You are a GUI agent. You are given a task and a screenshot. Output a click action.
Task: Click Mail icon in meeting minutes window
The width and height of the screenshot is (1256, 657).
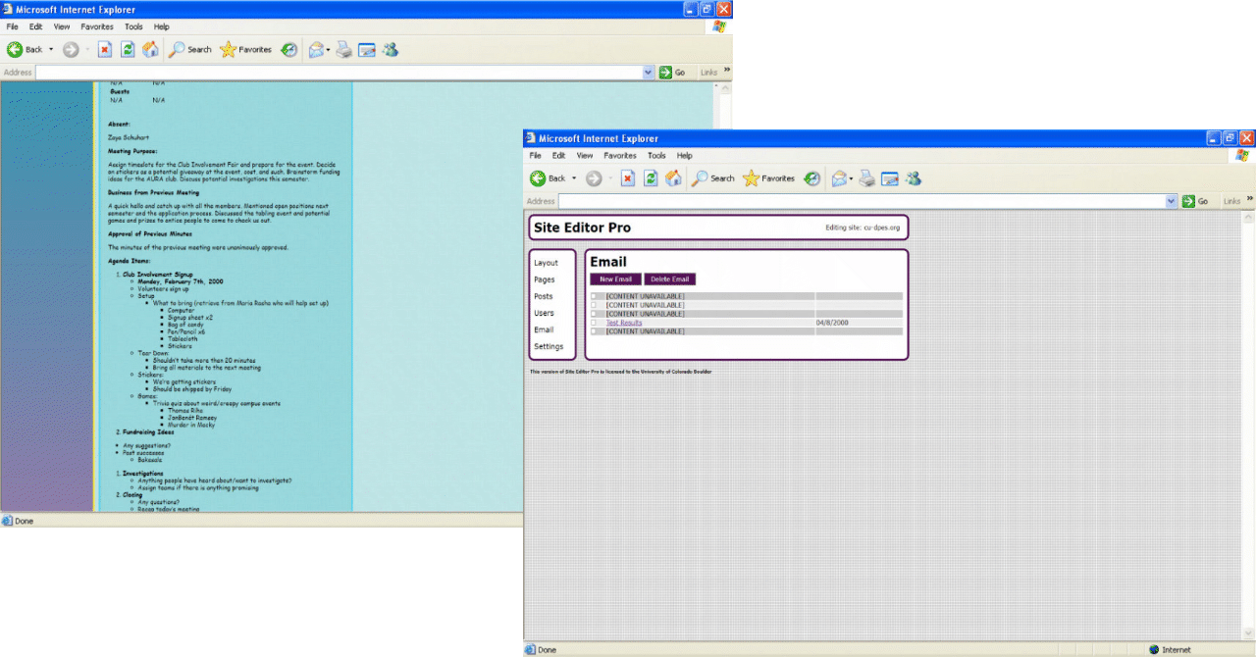[315, 49]
